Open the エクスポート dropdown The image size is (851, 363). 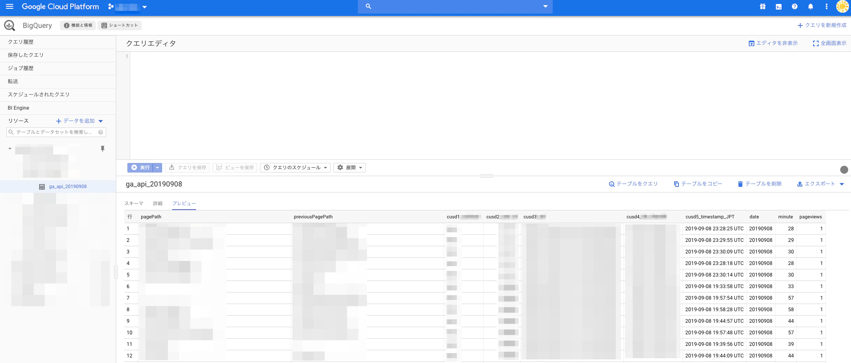[x=820, y=184]
